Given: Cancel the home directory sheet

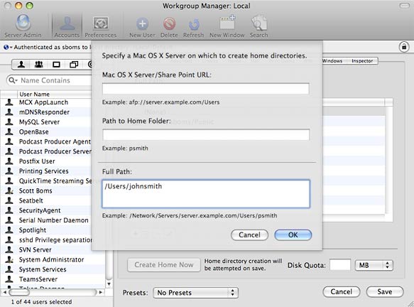Looking at the screenshot, I should [x=249, y=235].
